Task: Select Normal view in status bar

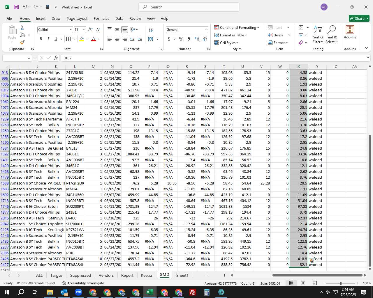Action: point(291,283)
